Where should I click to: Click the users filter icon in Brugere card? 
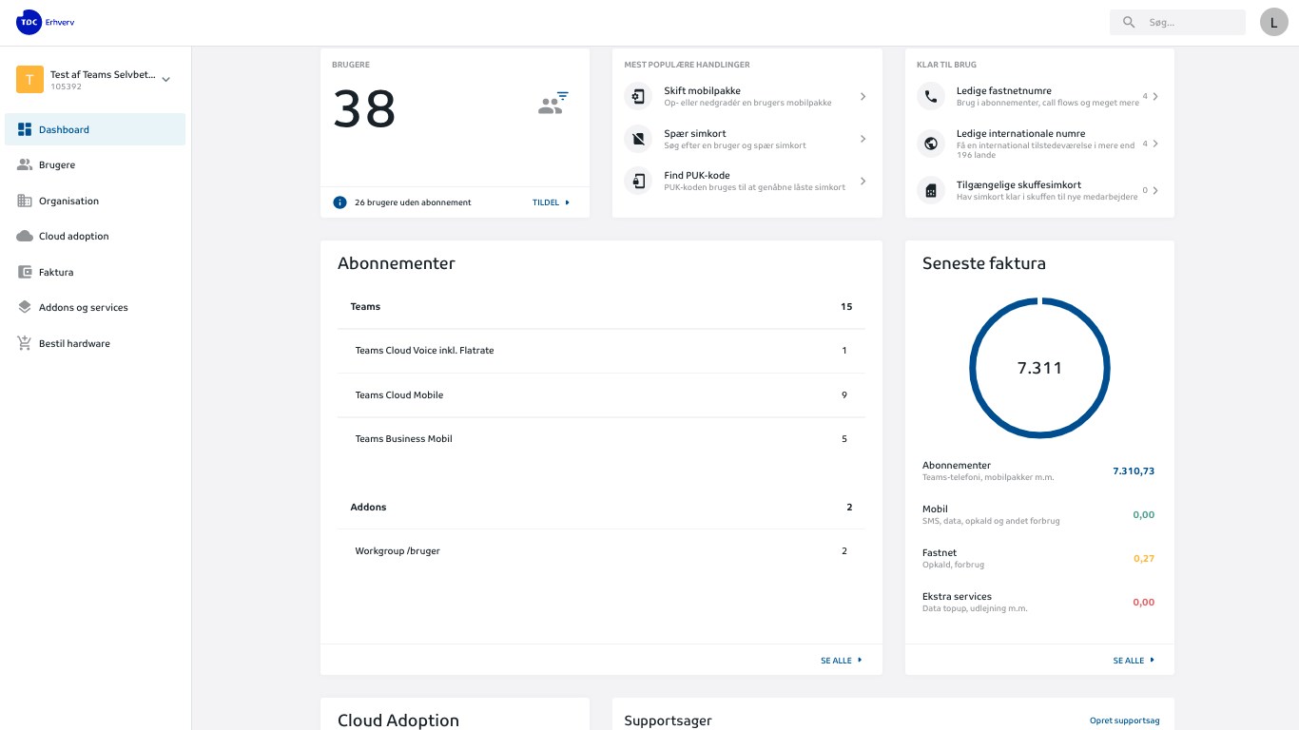553,103
